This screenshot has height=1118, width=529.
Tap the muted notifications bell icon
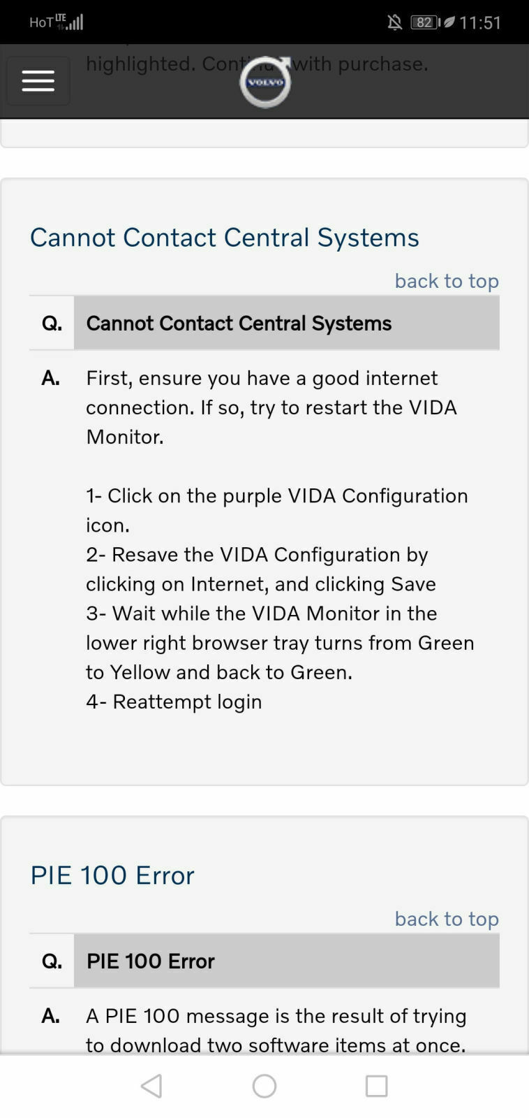(x=395, y=22)
